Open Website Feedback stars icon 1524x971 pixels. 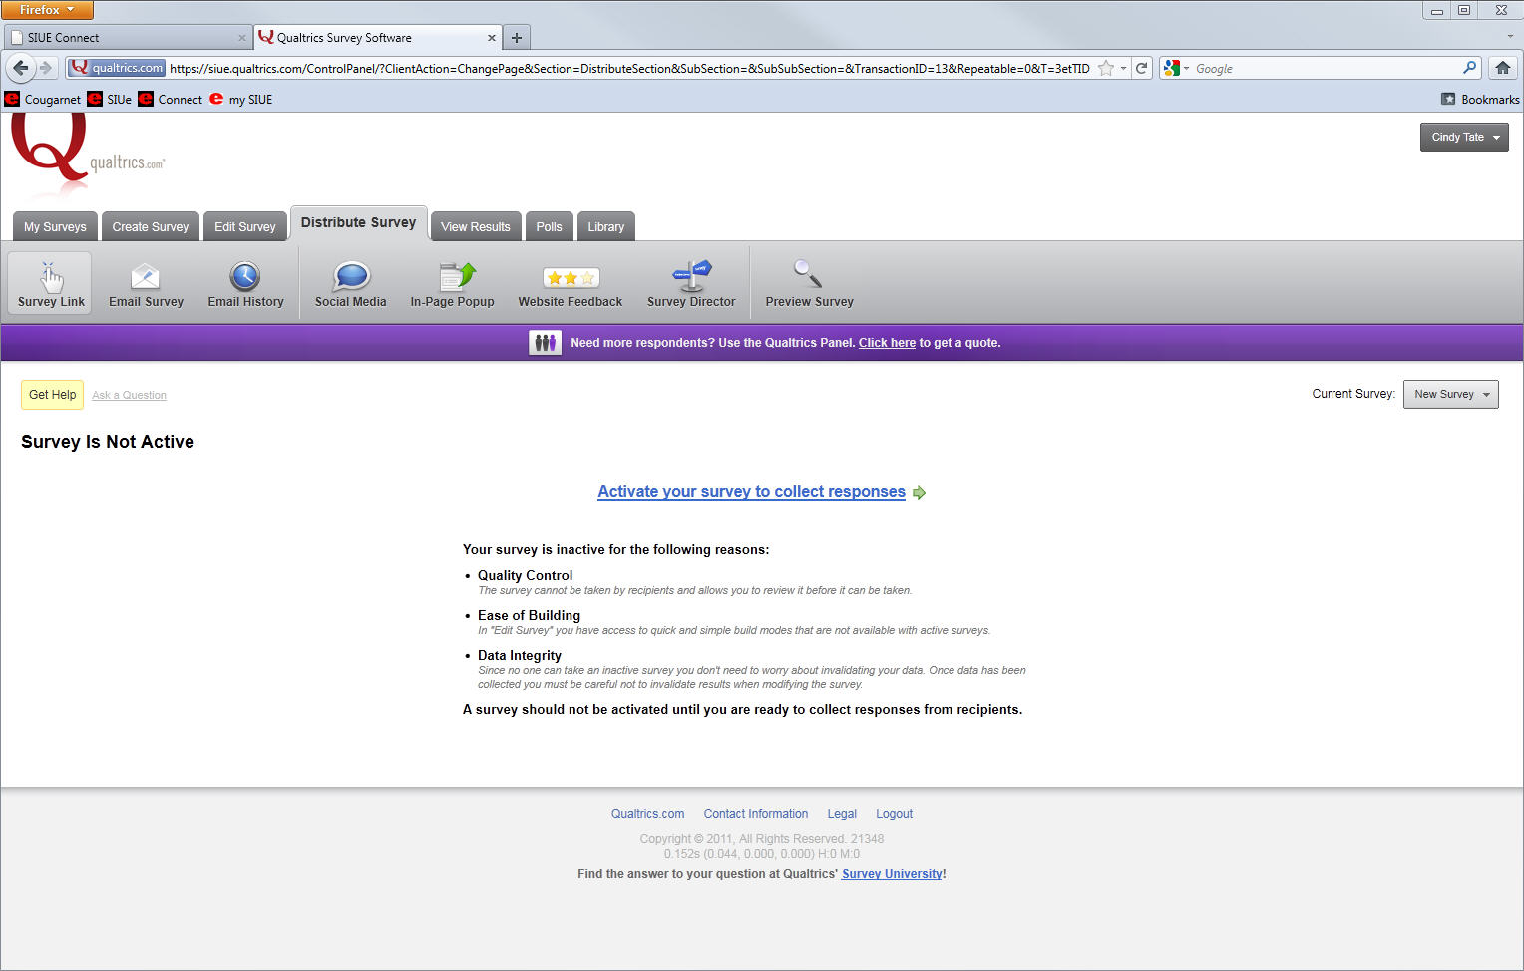tap(571, 278)
